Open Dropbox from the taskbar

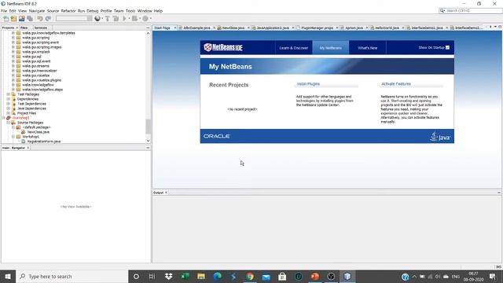click(168, 276)
